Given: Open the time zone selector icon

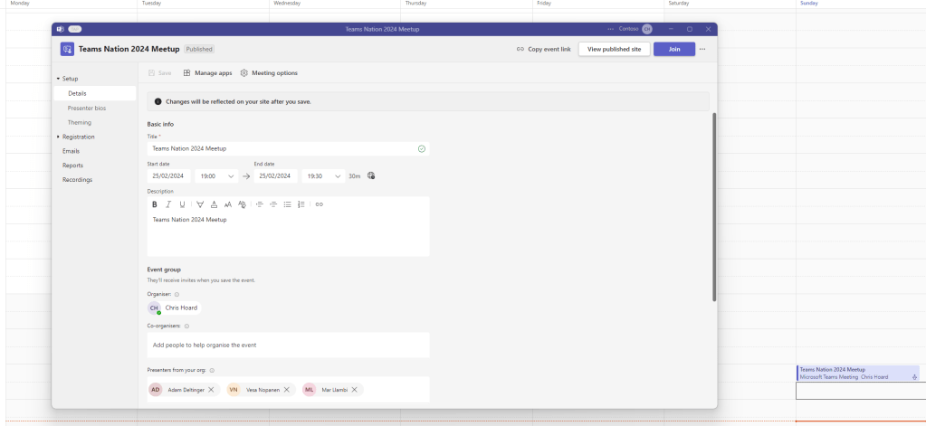Looking at the screenshot, I should tap(371, 176).
